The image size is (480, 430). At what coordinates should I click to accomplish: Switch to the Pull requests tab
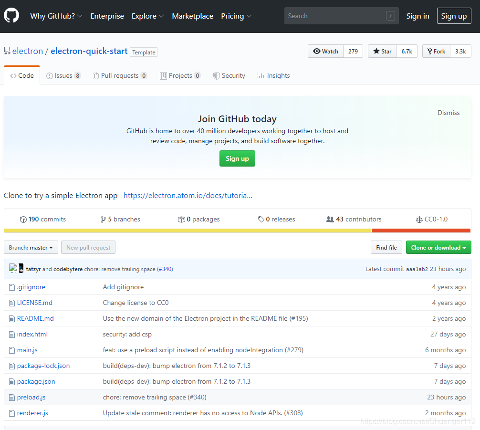[120, 76]
